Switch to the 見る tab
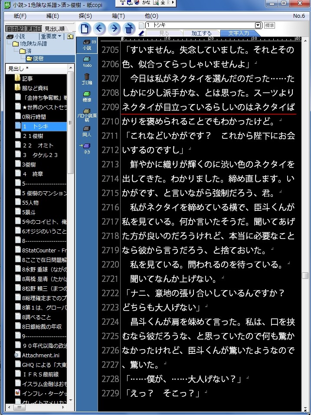Screen dimensions: 311x415 tap(164, 33)
